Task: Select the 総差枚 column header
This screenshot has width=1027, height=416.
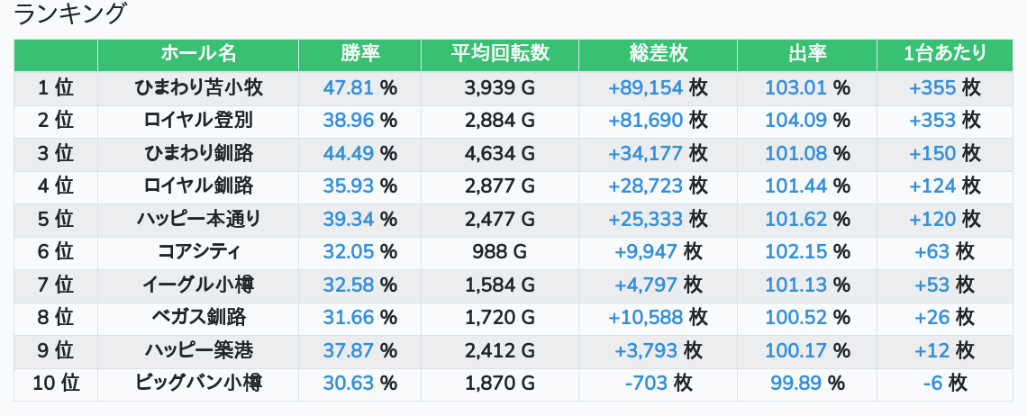Action: [658, 54]
